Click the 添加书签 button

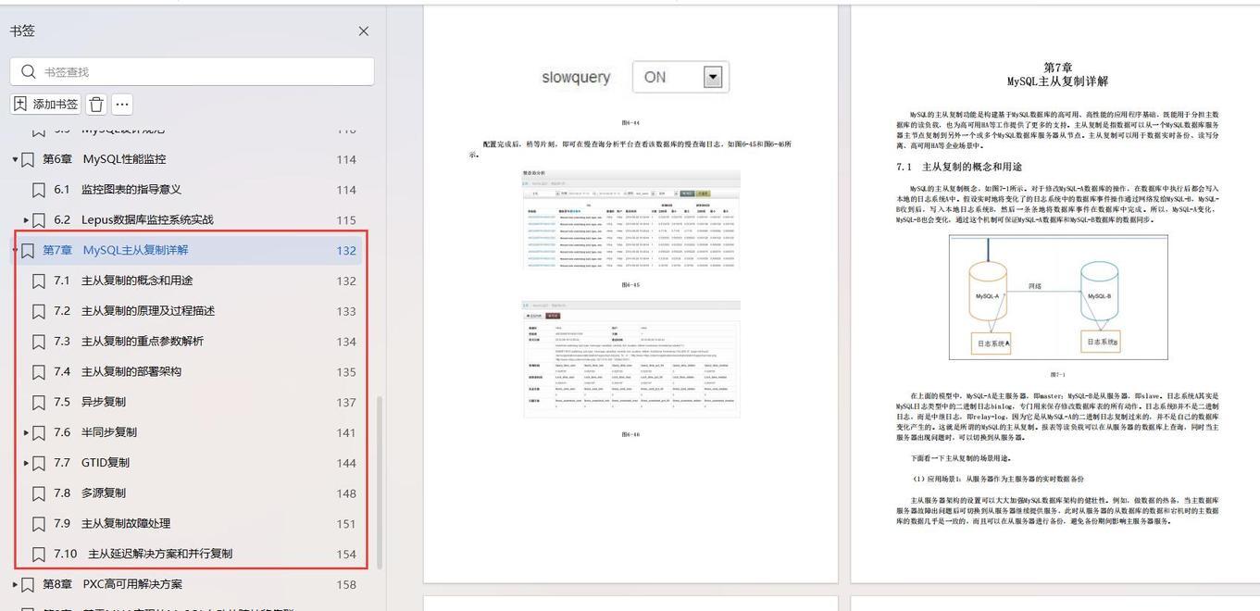[x=45, y=105]
